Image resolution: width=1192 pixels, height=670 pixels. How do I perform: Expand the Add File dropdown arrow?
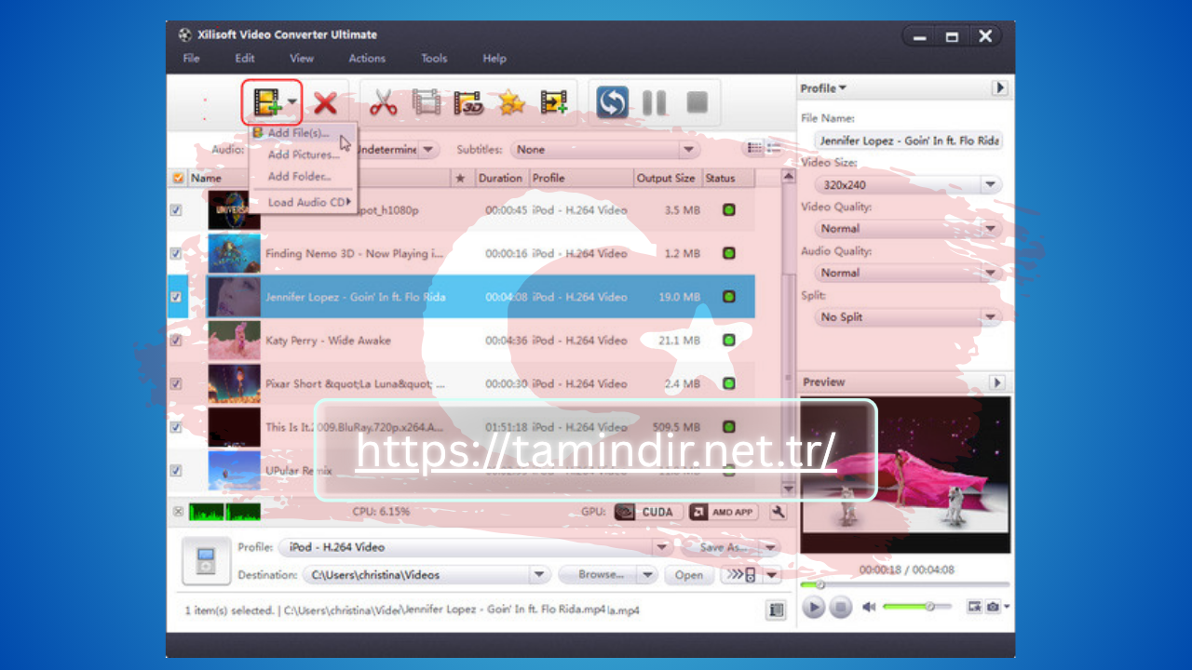point(292,102)
